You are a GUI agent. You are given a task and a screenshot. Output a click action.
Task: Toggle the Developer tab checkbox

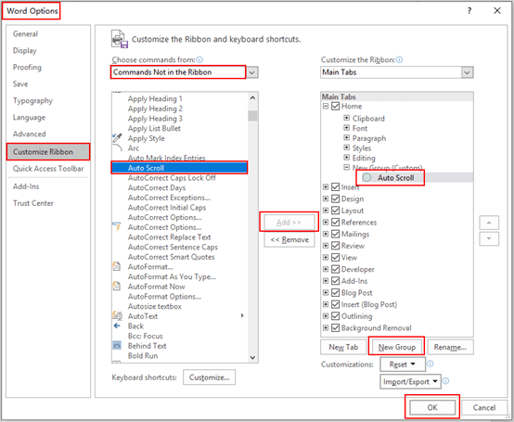point(335,269)
